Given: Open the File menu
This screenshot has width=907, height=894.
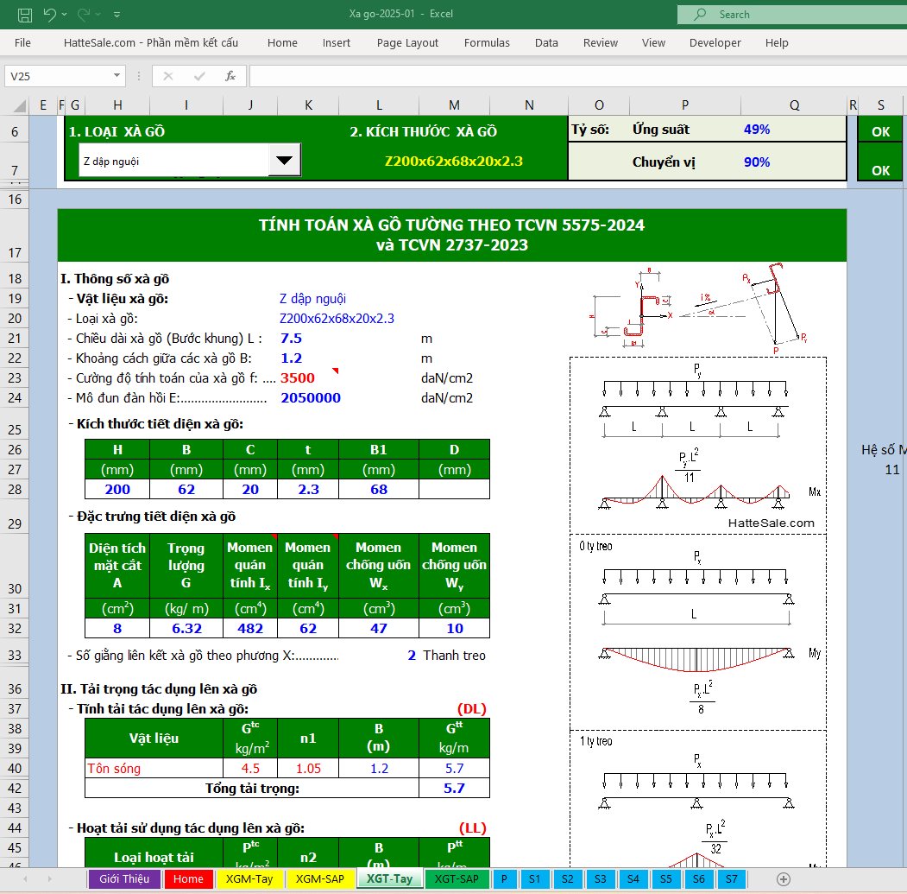Looking at the screenshot, I should (x=22, y=43).
